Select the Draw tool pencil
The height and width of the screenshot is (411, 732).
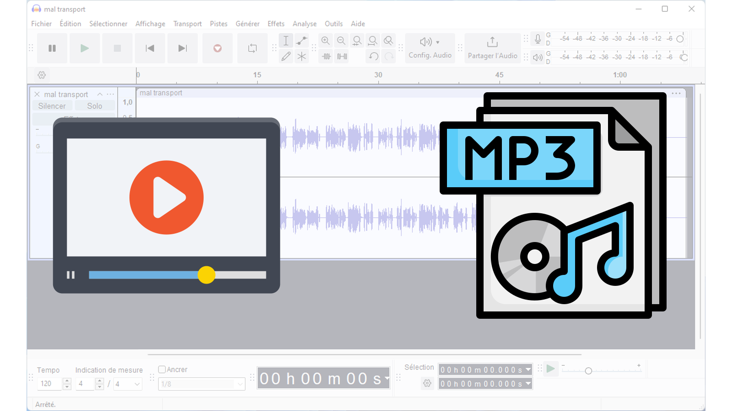pyautogui.click(x=285, y=56)
